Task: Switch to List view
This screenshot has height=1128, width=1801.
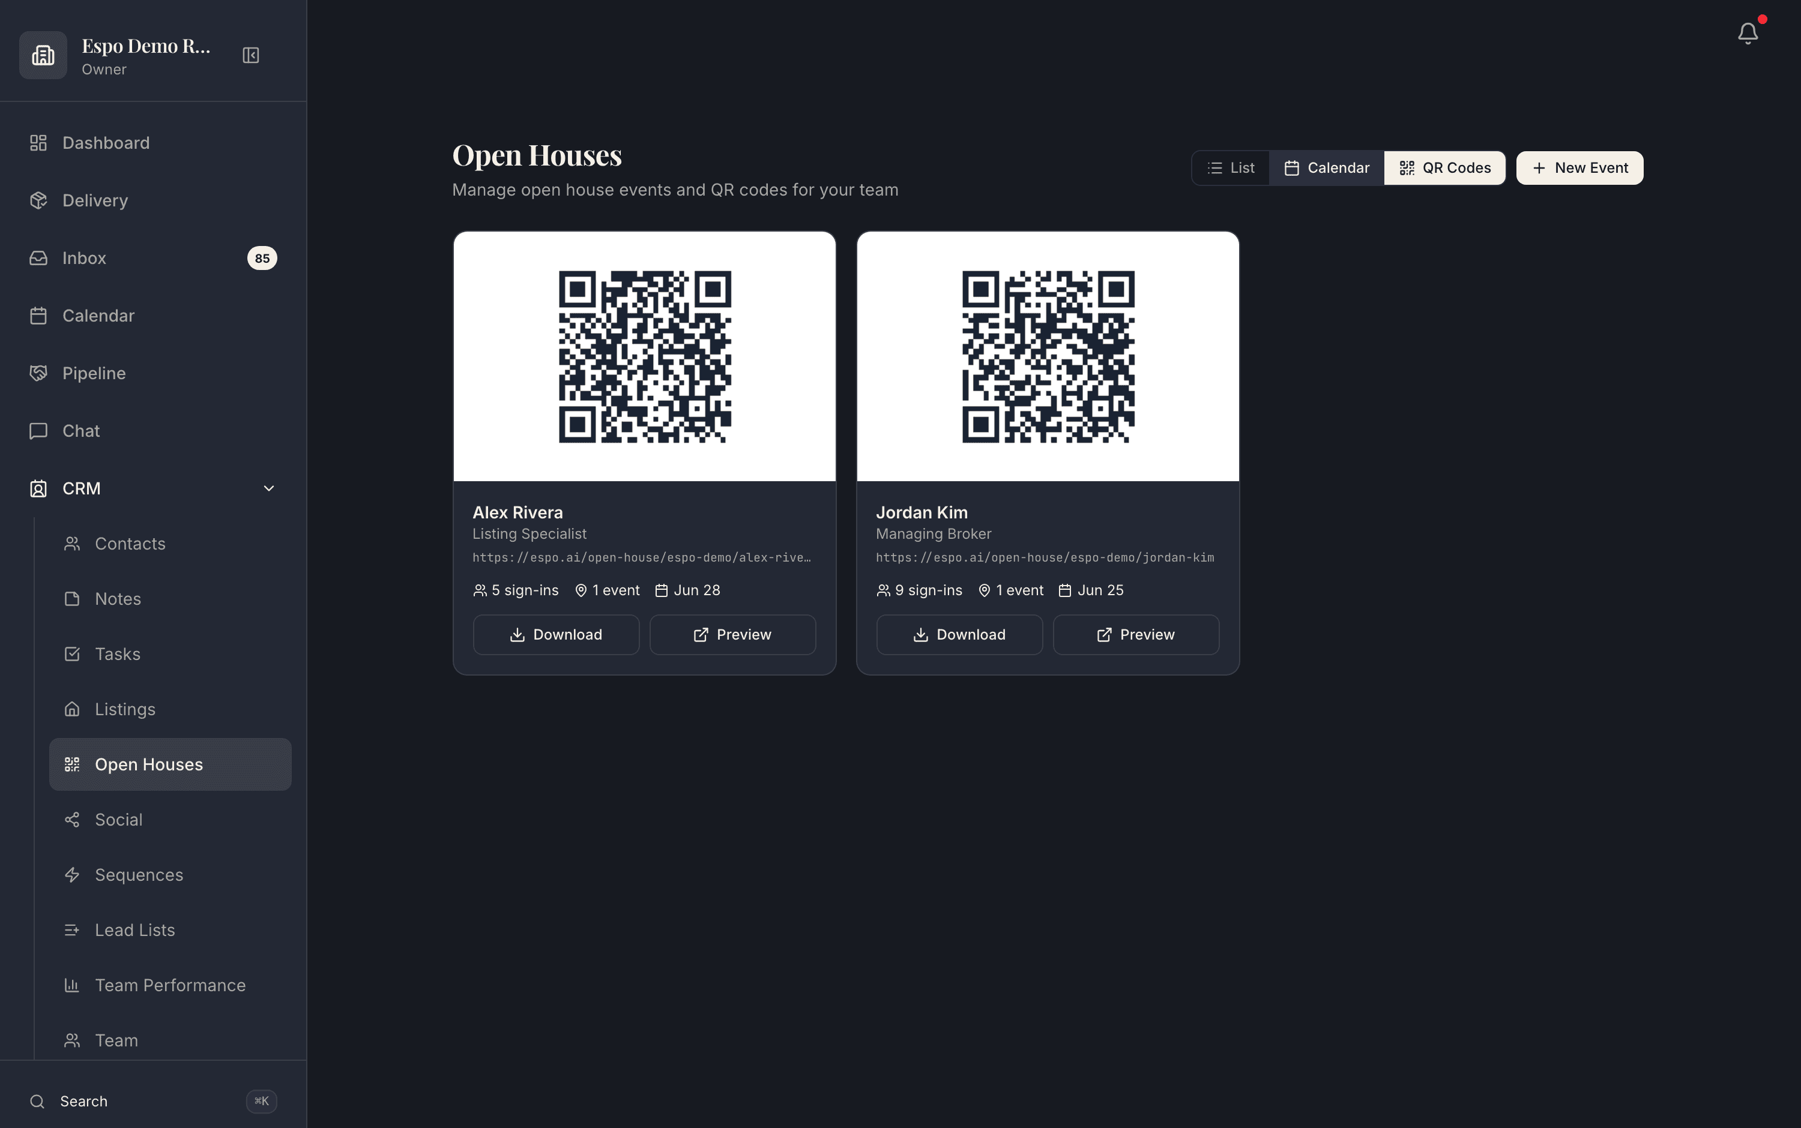Action: 1231,168
